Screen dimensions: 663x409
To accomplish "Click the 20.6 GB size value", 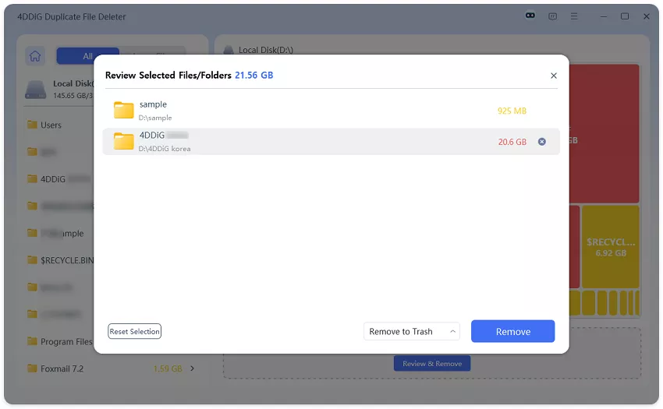I will tap(512, 142).
